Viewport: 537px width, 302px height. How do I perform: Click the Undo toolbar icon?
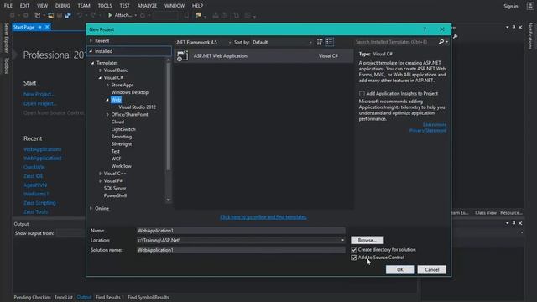point(80,15)
